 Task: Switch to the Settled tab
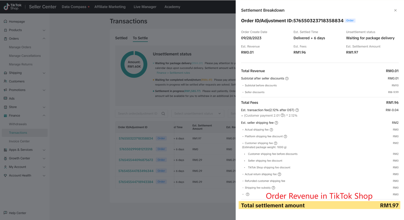click(x=121, y=38)
